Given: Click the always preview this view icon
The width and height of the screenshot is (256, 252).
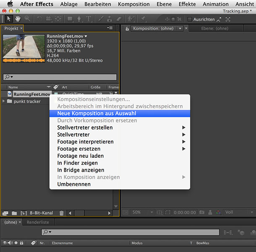Looking at the screenshot, I should [125, 212].
